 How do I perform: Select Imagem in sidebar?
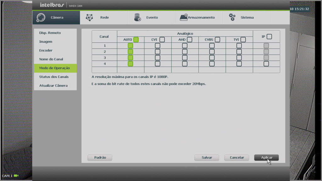tap(55, 42)
